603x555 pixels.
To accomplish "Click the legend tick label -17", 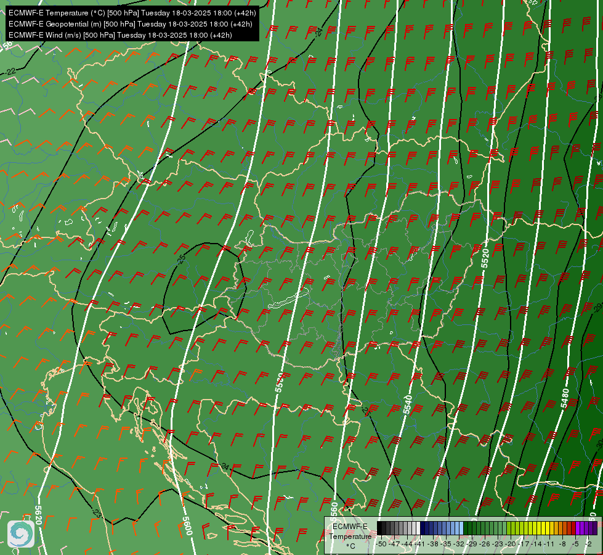I will pos(524,545).
